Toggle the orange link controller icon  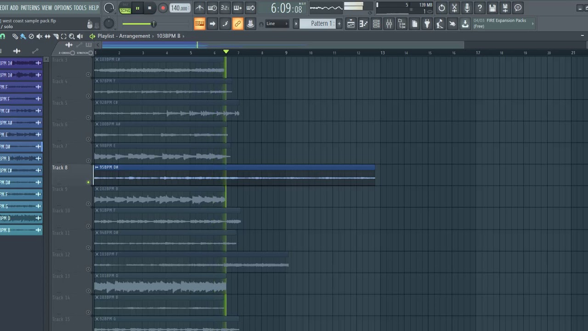tap(237, 24)
